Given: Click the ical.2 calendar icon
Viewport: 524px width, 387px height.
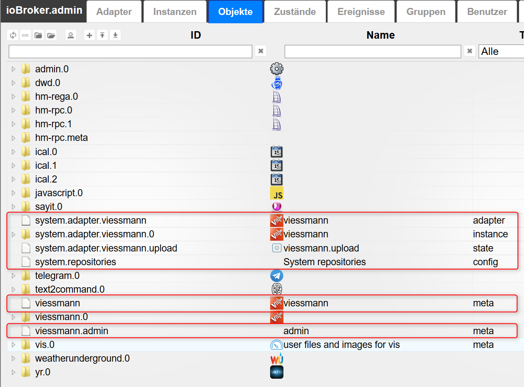Looking at the screenshot, I should pyautogui.click(x=277, y=179).
